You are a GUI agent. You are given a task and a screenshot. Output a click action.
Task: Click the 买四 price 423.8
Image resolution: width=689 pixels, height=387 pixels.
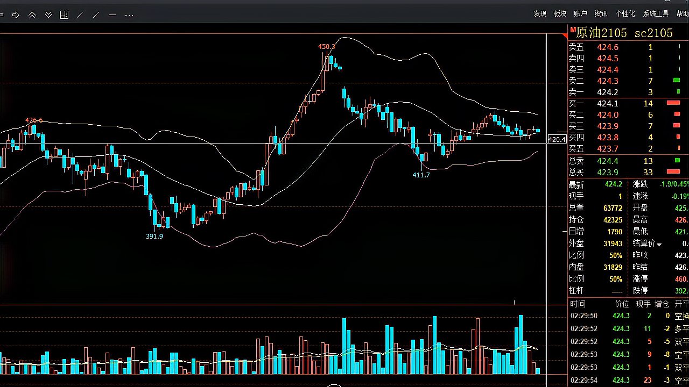pyautogui.click(x=608, y=138)
